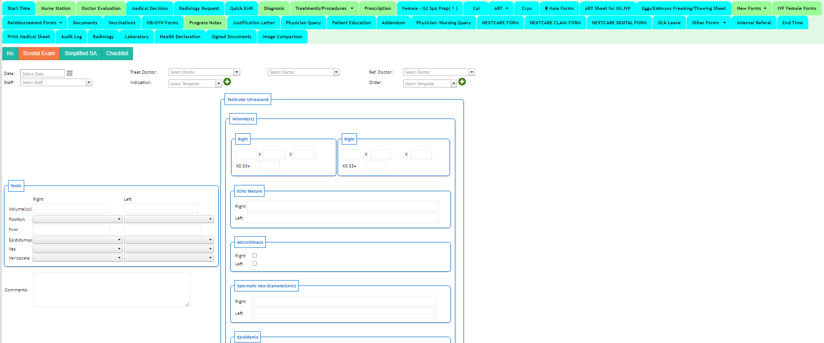
Task: Click the Date input field
Action: (x=42, y=74)
